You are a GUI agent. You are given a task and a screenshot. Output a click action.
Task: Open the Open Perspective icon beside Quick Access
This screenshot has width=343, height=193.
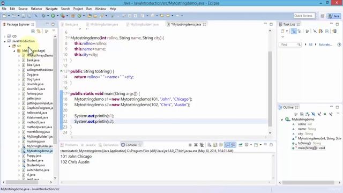(323, 16)
